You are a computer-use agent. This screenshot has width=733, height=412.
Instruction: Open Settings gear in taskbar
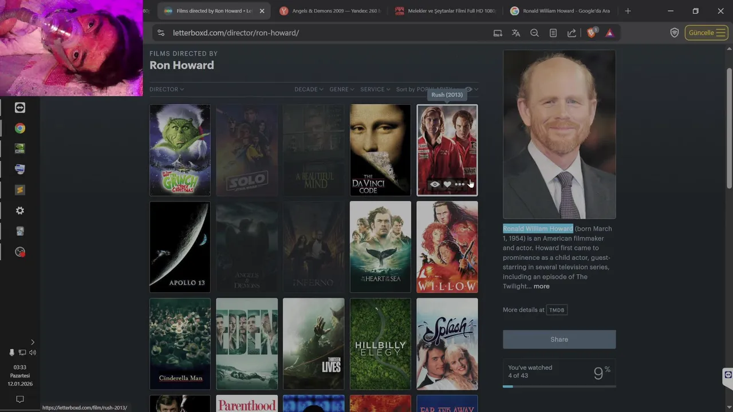(x=20, y=211)
